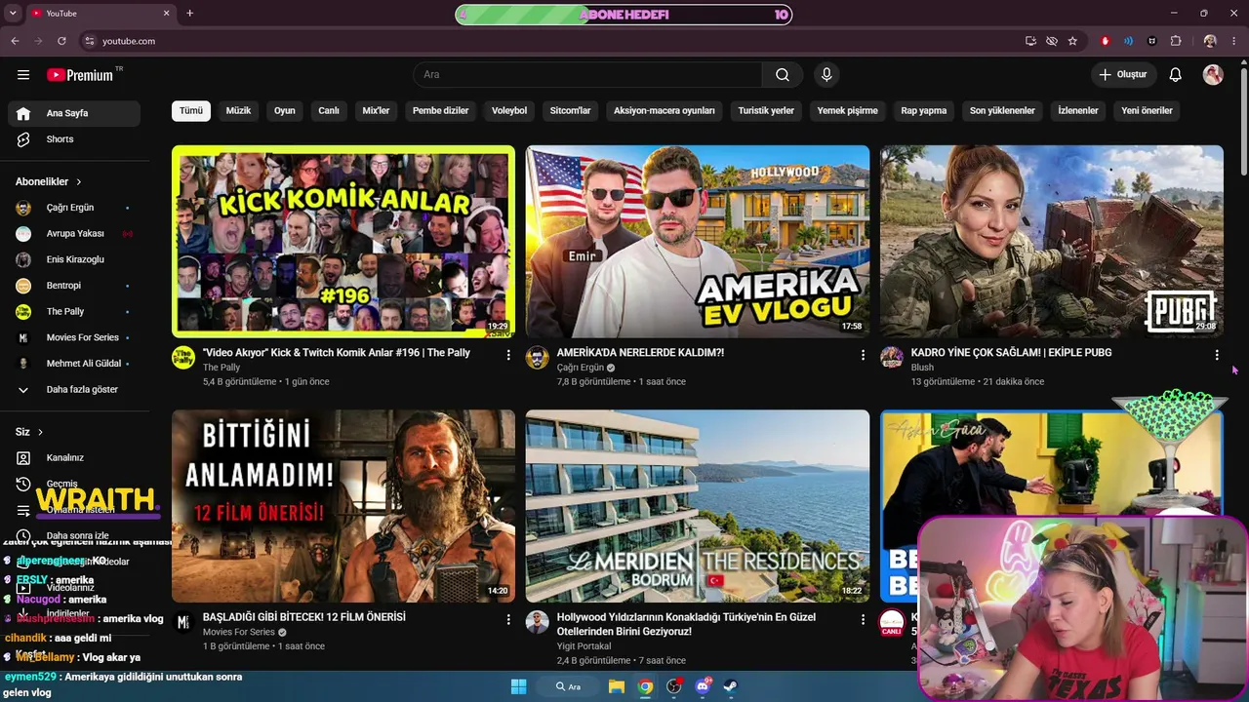This screenshot has width=1249, height=702.
Task: Select the Mix'ler filter chip
Action: [376, 111]
